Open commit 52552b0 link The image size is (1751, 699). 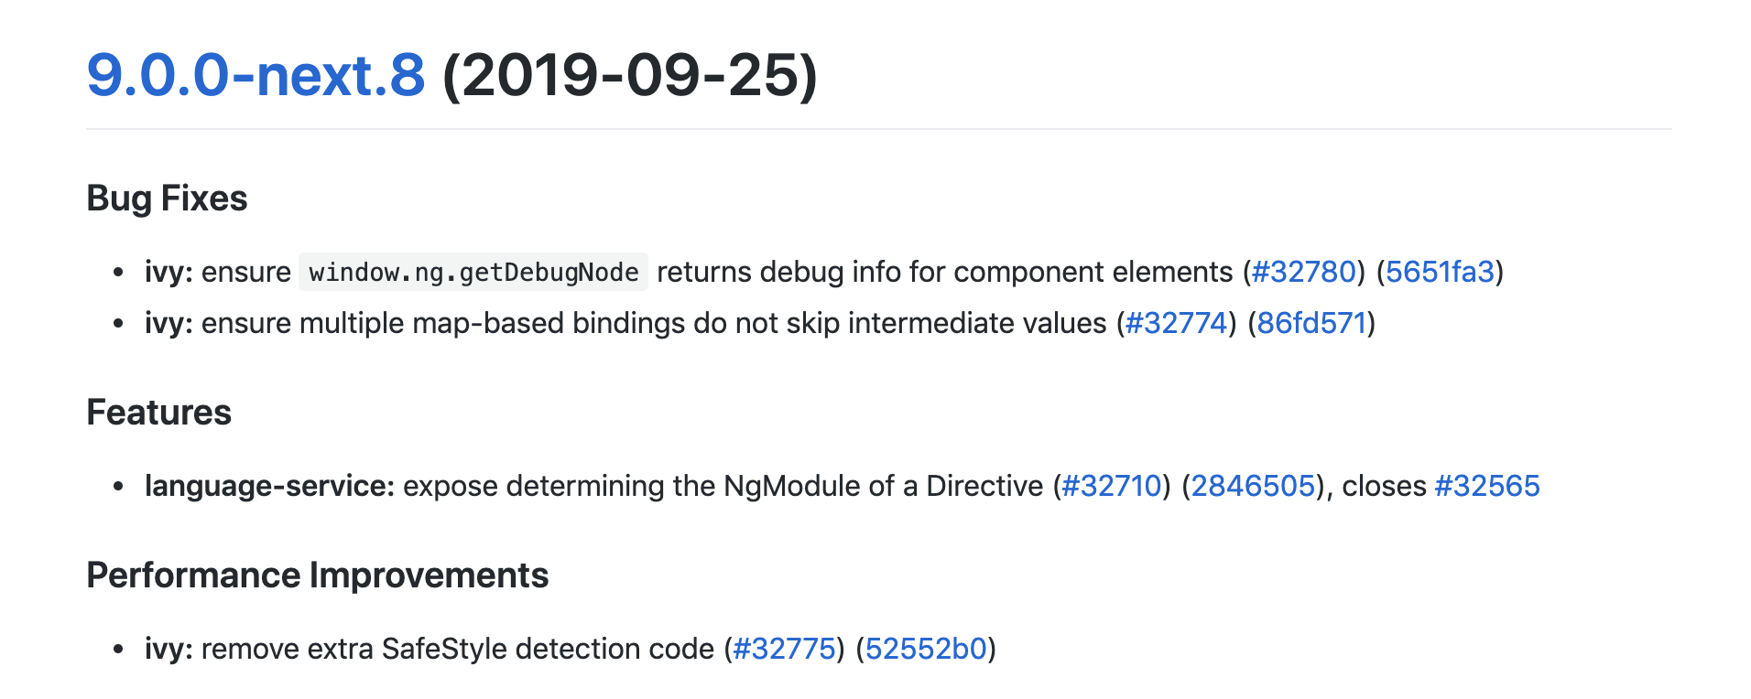926,649
